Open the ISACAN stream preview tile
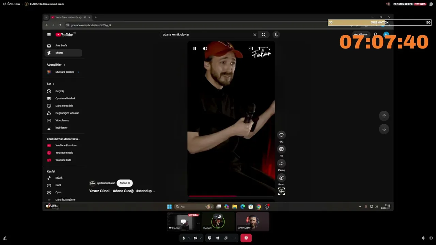Image resolution: width=436 pixels, height=245 pixels. (184, 222)
